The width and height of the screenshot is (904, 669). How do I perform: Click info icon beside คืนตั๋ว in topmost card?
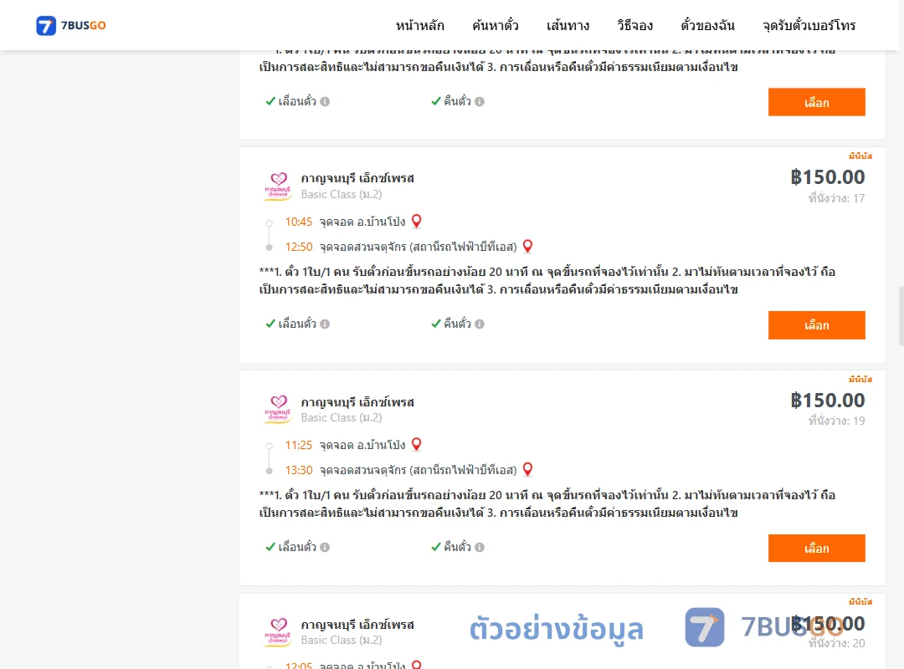[480, 101]
